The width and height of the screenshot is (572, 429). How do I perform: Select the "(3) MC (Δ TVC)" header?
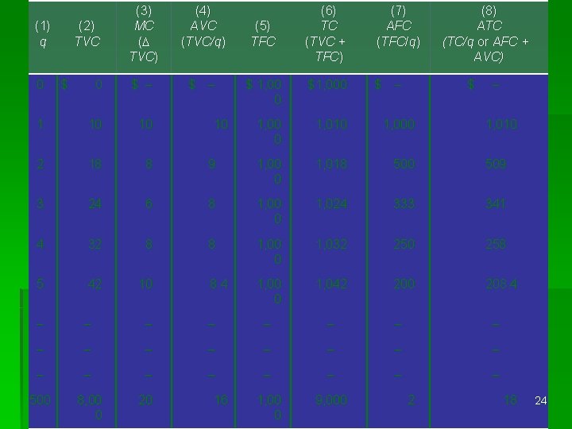(144, 34)
